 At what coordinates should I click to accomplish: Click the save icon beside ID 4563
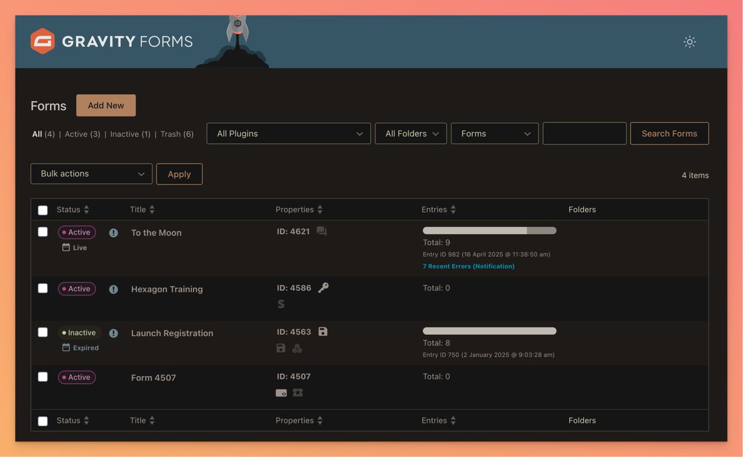point(323,331)
